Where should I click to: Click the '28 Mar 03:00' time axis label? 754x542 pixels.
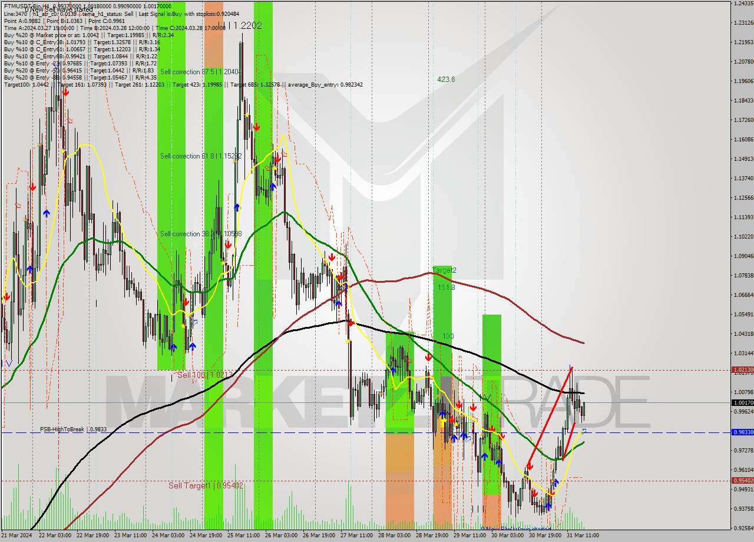[x=394, y=536]
